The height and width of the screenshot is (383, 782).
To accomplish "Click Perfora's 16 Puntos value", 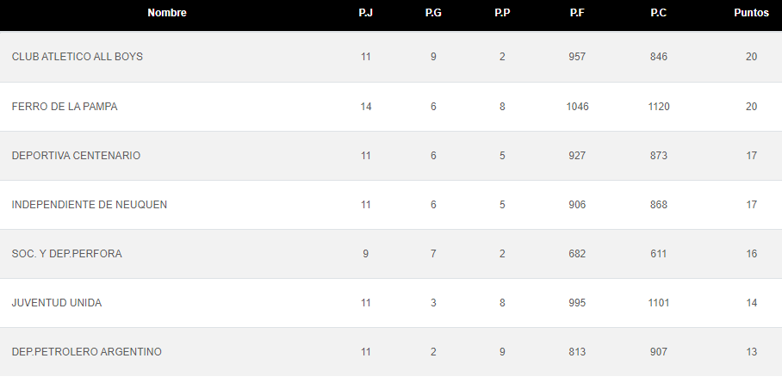I will (751, 254).
